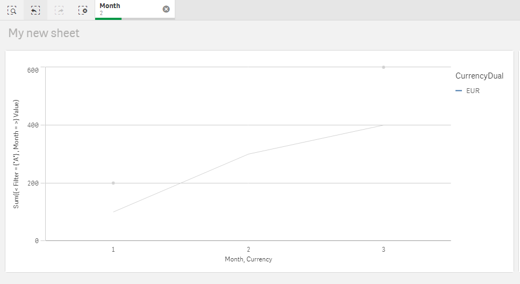The image size is (520, 284).
Task: Click x-axis label 3
Action: click(383, 250)
